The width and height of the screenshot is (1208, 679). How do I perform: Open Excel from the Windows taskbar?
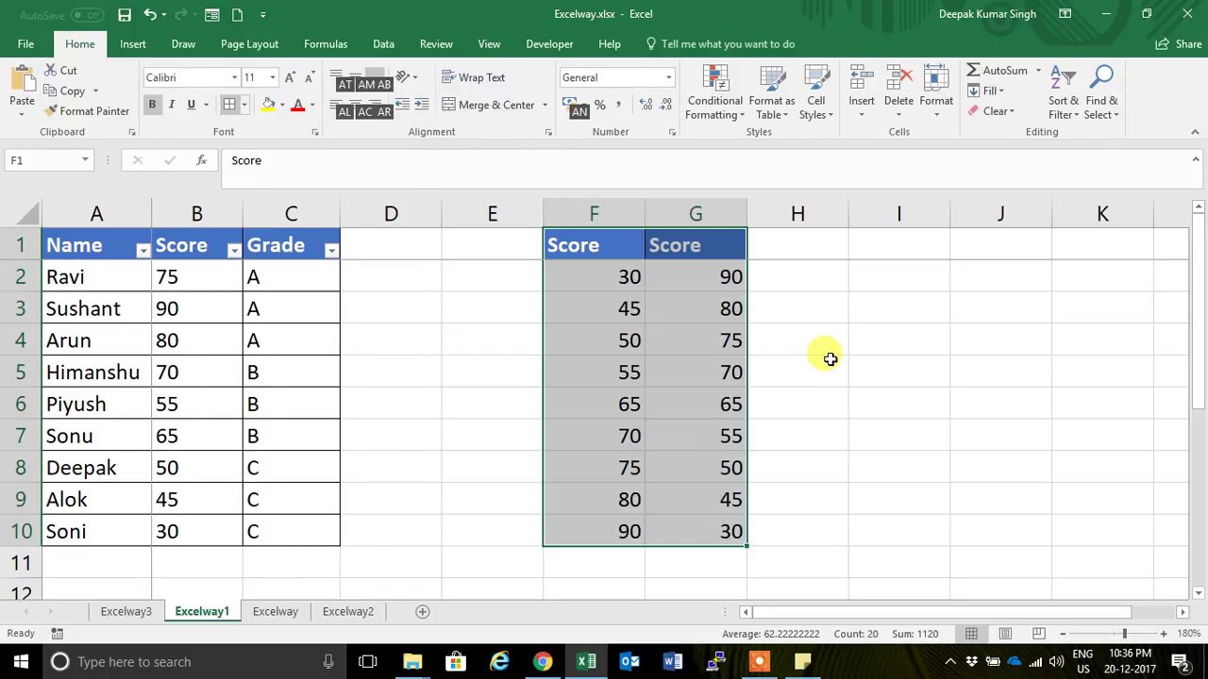(x=586, y=661)
